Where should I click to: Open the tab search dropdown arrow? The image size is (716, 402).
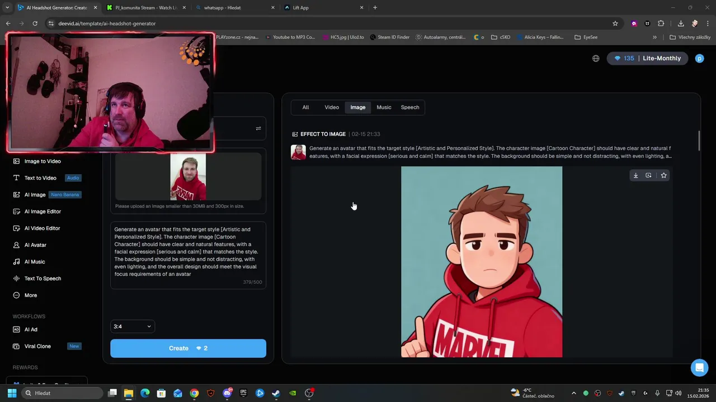point(7,8)
